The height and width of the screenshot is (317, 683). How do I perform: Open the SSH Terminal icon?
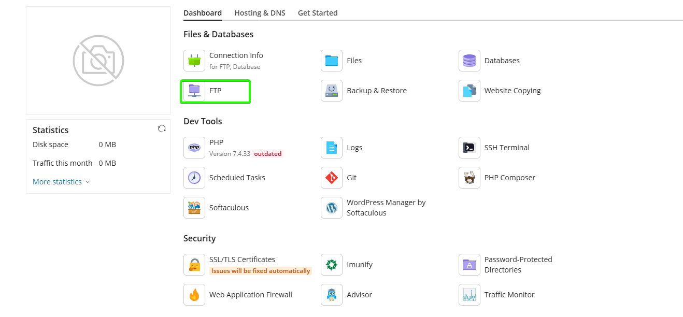tap(469, 148)
